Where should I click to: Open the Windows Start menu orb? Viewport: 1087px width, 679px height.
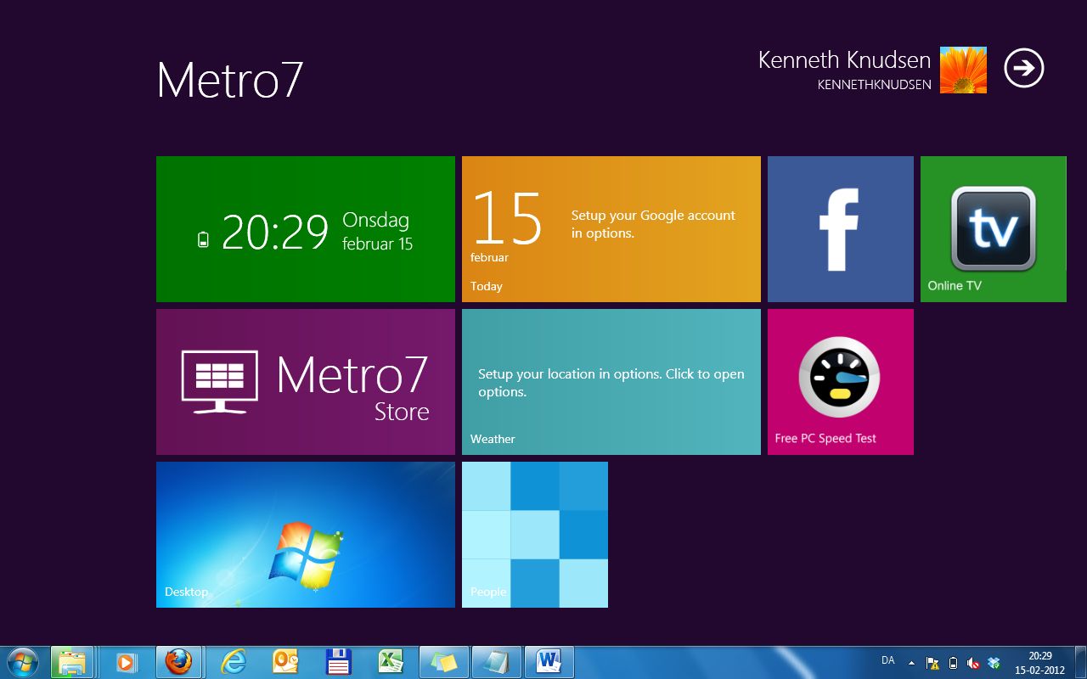pyautogui.click(x=21, y=662)
